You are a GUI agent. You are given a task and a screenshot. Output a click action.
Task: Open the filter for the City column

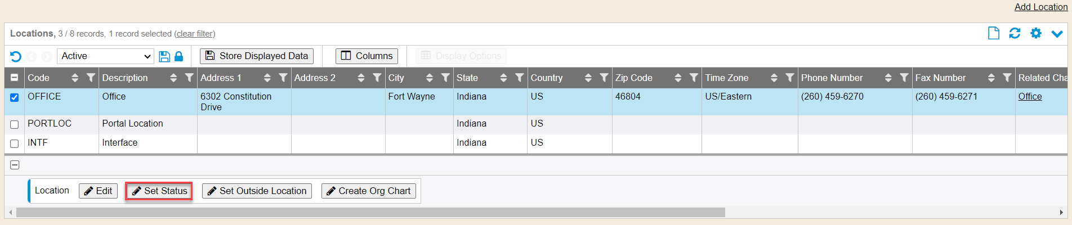[445, 78]
